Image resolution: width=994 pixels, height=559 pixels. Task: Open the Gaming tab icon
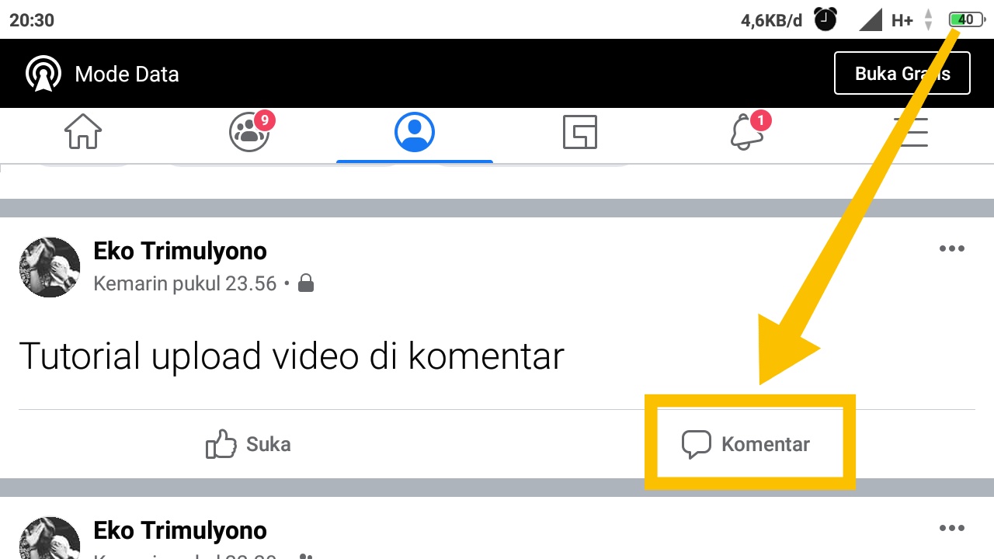580,132
